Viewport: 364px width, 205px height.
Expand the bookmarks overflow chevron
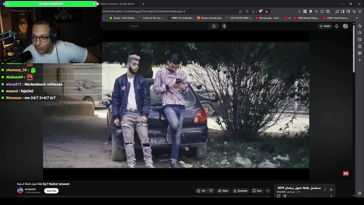click(357, 18)
